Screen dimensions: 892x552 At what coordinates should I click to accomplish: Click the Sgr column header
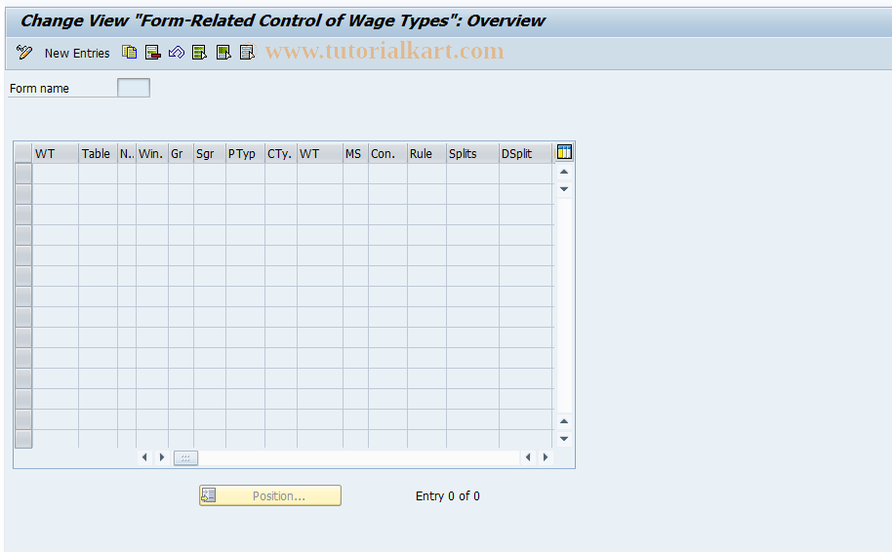point(210,153)
